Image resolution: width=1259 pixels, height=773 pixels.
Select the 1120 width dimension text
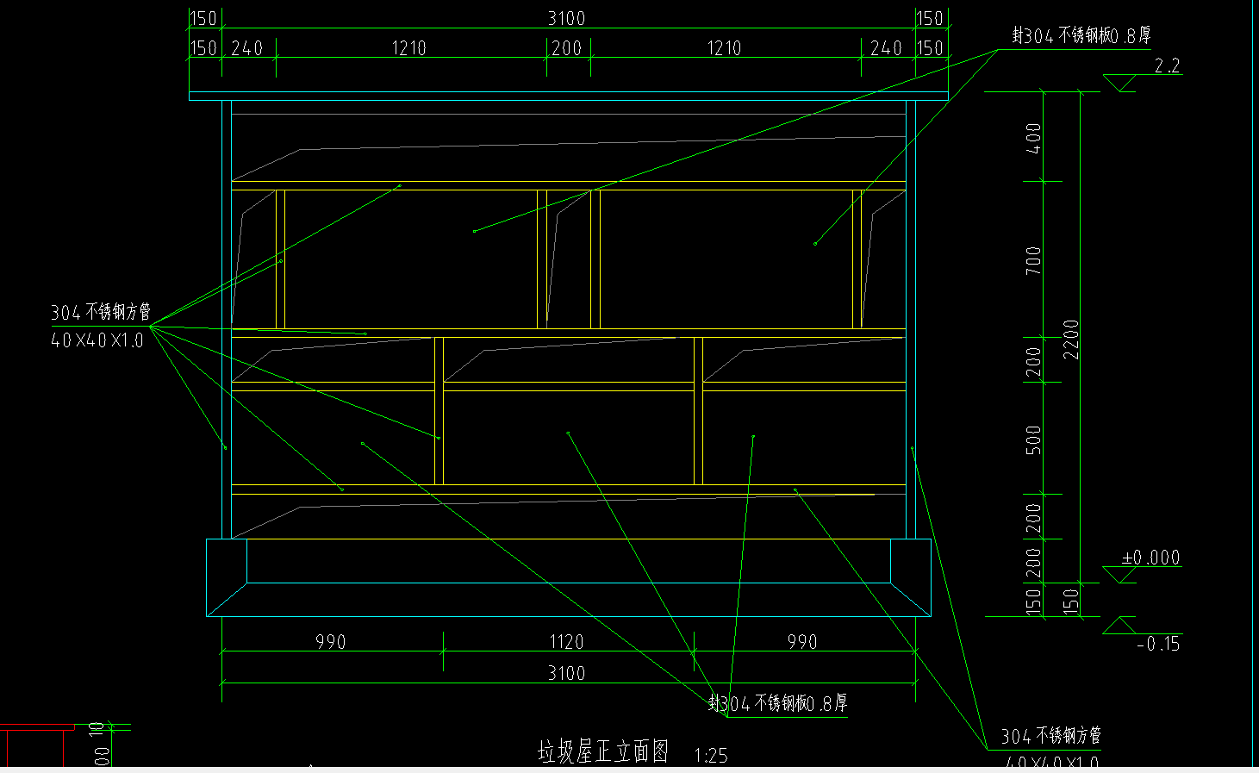(x=566, y=642)
